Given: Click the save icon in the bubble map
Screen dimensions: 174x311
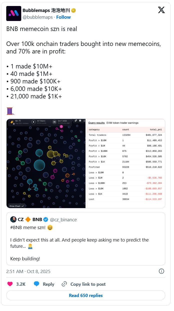Looking at the screenshot, I should pyautogui.click(x=80, y=121).
